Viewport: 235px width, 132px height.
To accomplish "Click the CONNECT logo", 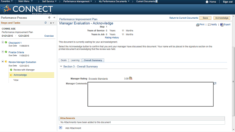I will (27, 9).
